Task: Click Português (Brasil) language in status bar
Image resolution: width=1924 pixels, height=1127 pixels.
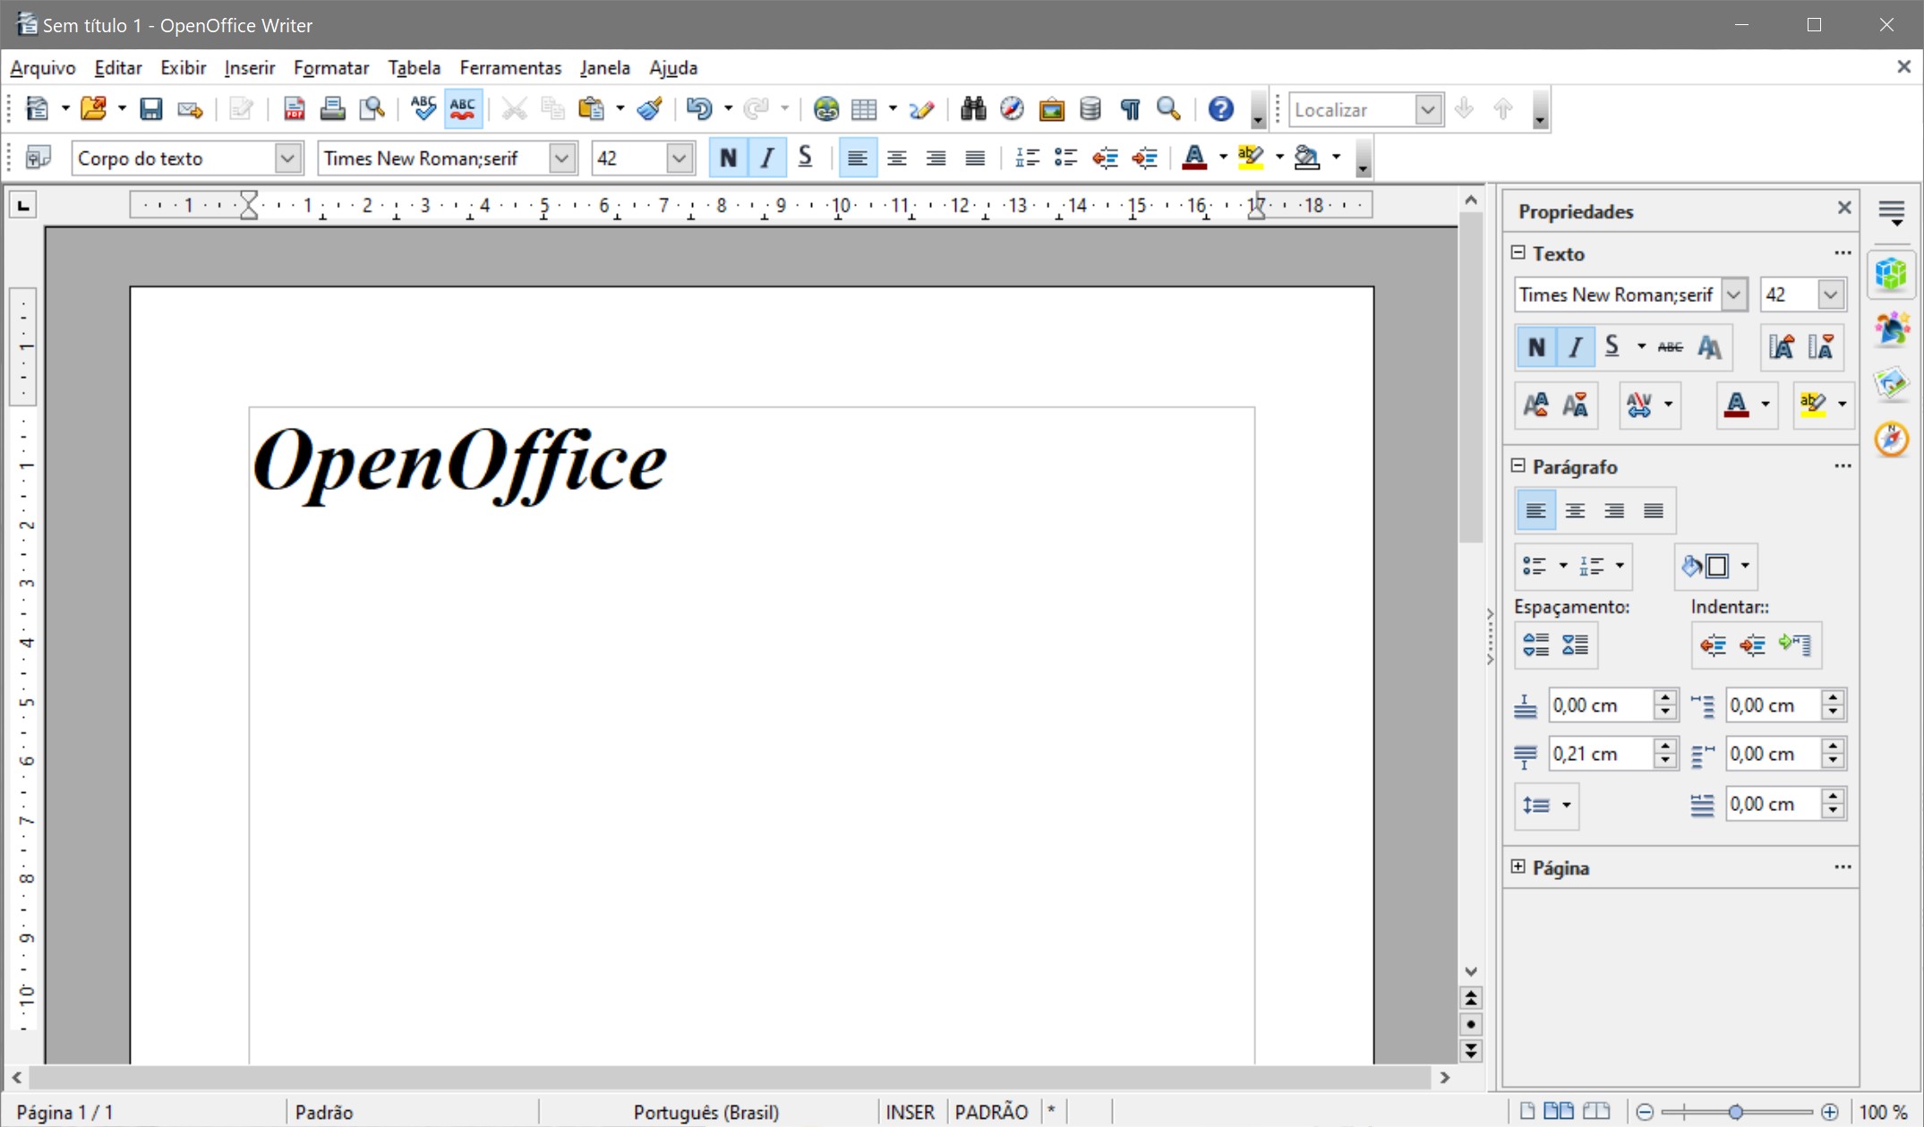Action: point(706,1112)
